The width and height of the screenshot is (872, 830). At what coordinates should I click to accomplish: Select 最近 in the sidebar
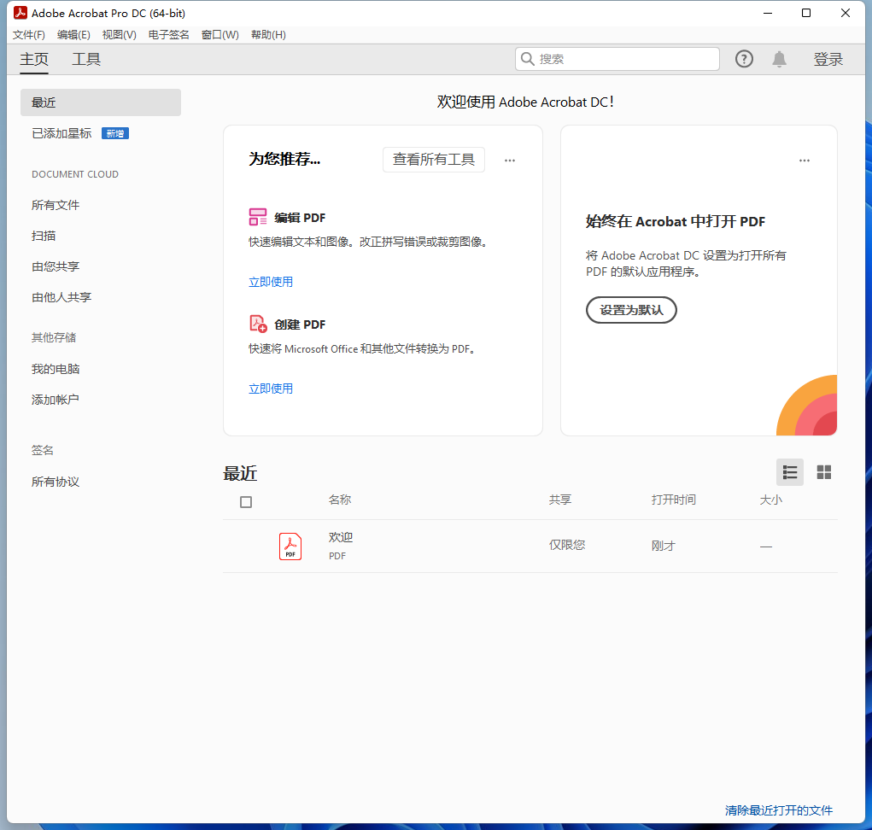coord(101,102)
